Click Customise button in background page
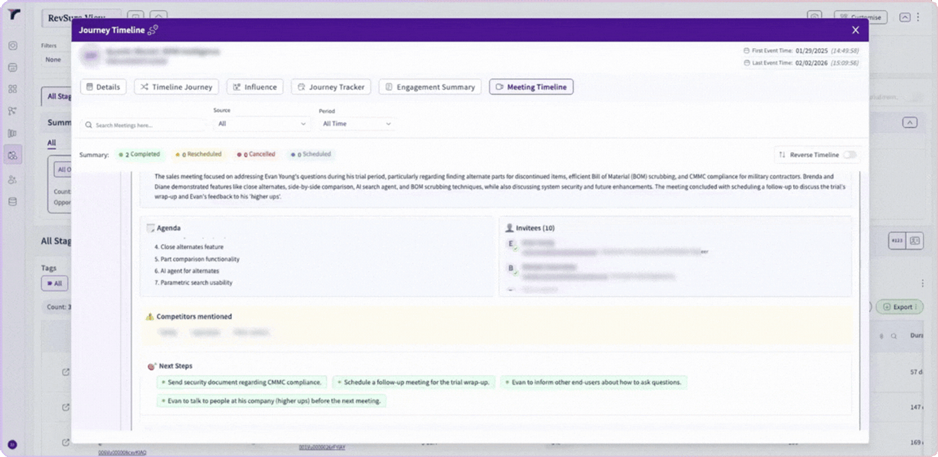Screen dimensions: 938x457 860,17
